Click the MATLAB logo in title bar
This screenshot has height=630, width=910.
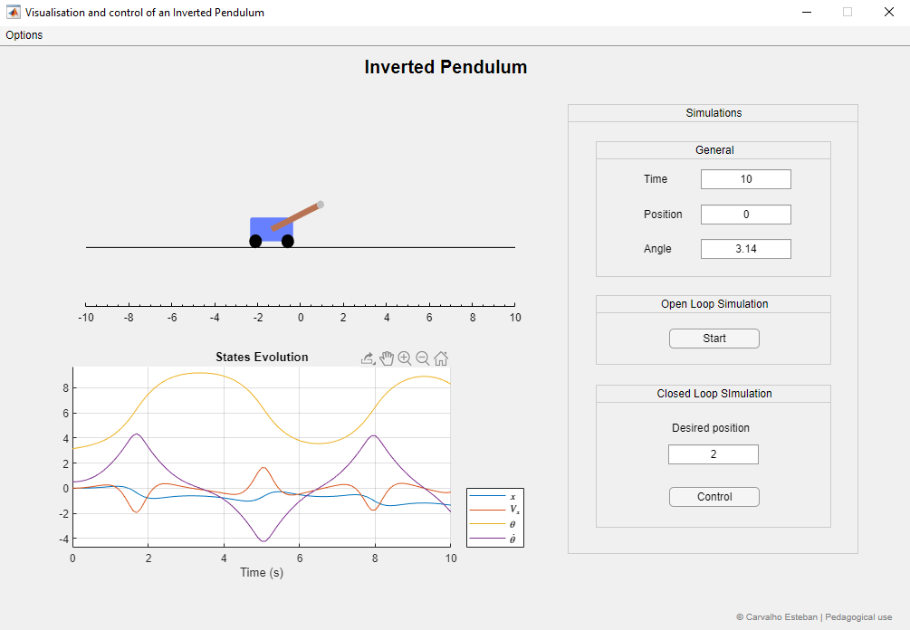14,13
